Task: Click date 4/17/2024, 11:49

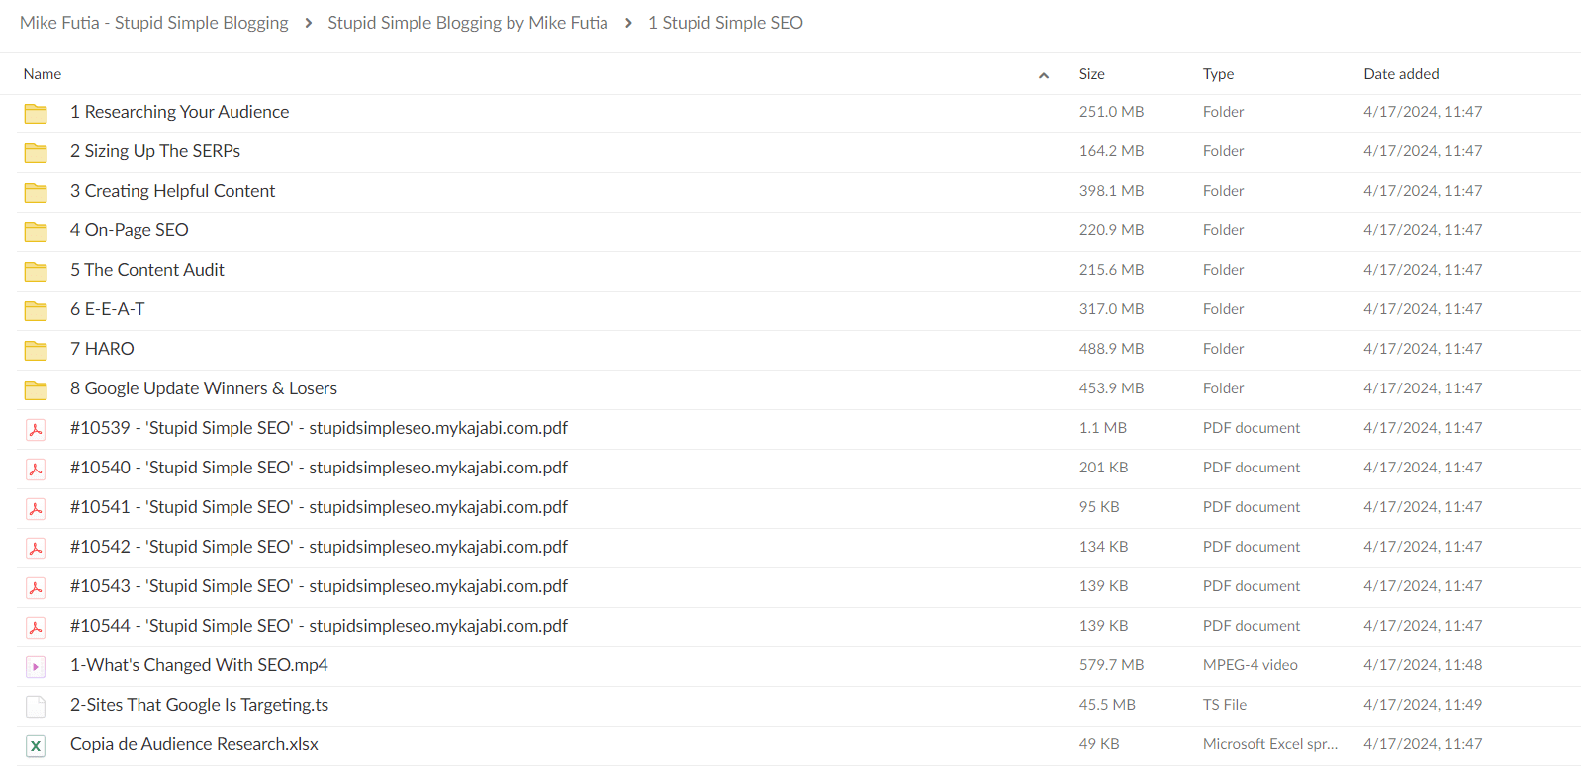Action: pos(1423,705)
